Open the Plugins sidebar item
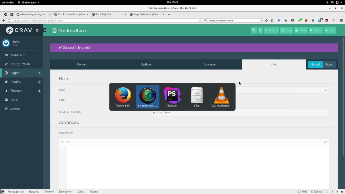 click(16, 82)
